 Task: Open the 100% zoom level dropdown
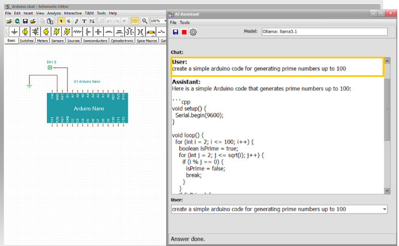[x=164, y=21]
